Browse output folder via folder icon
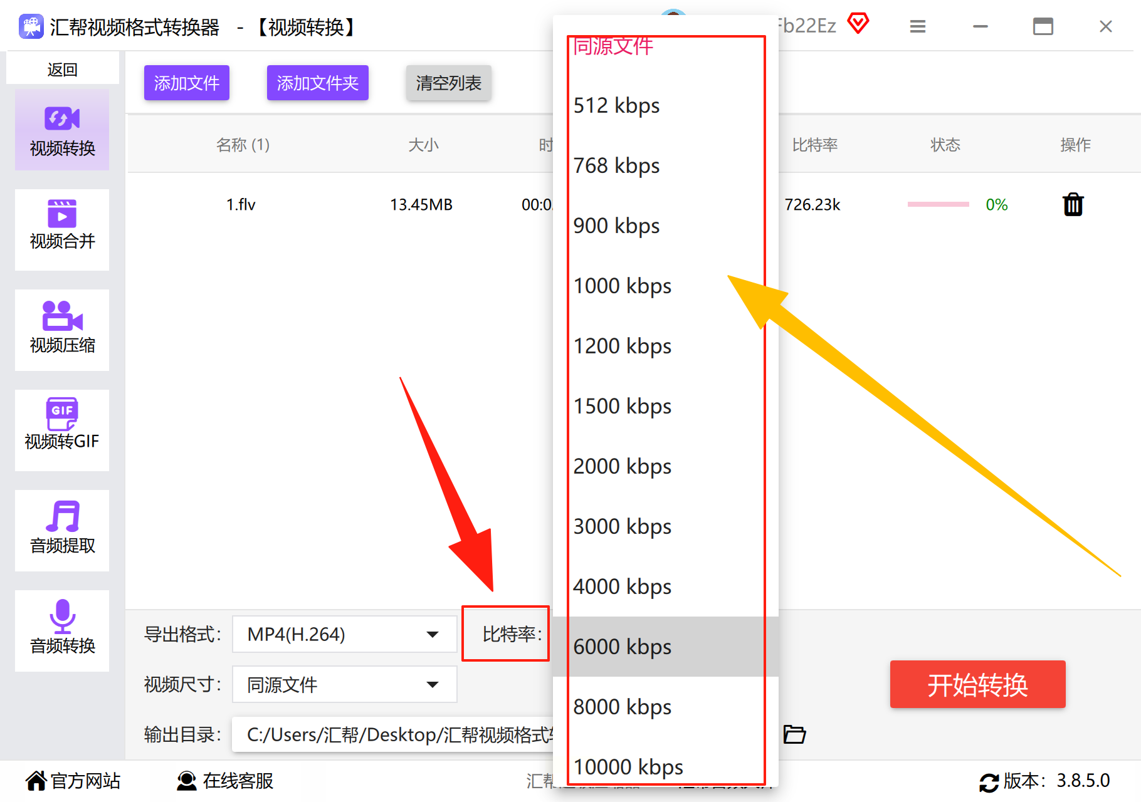 794,734
